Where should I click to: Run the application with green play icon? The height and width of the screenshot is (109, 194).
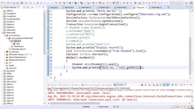pos(70,3)
